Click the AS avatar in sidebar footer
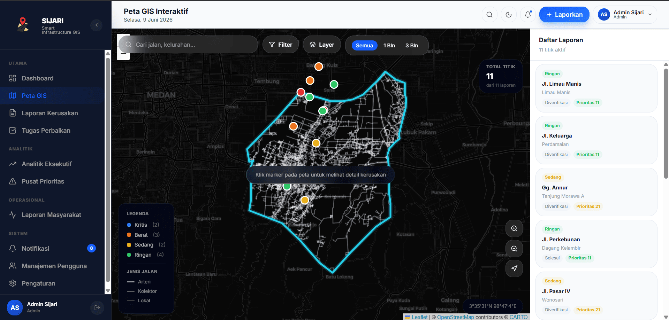669x320 pixels. [15, 307]
